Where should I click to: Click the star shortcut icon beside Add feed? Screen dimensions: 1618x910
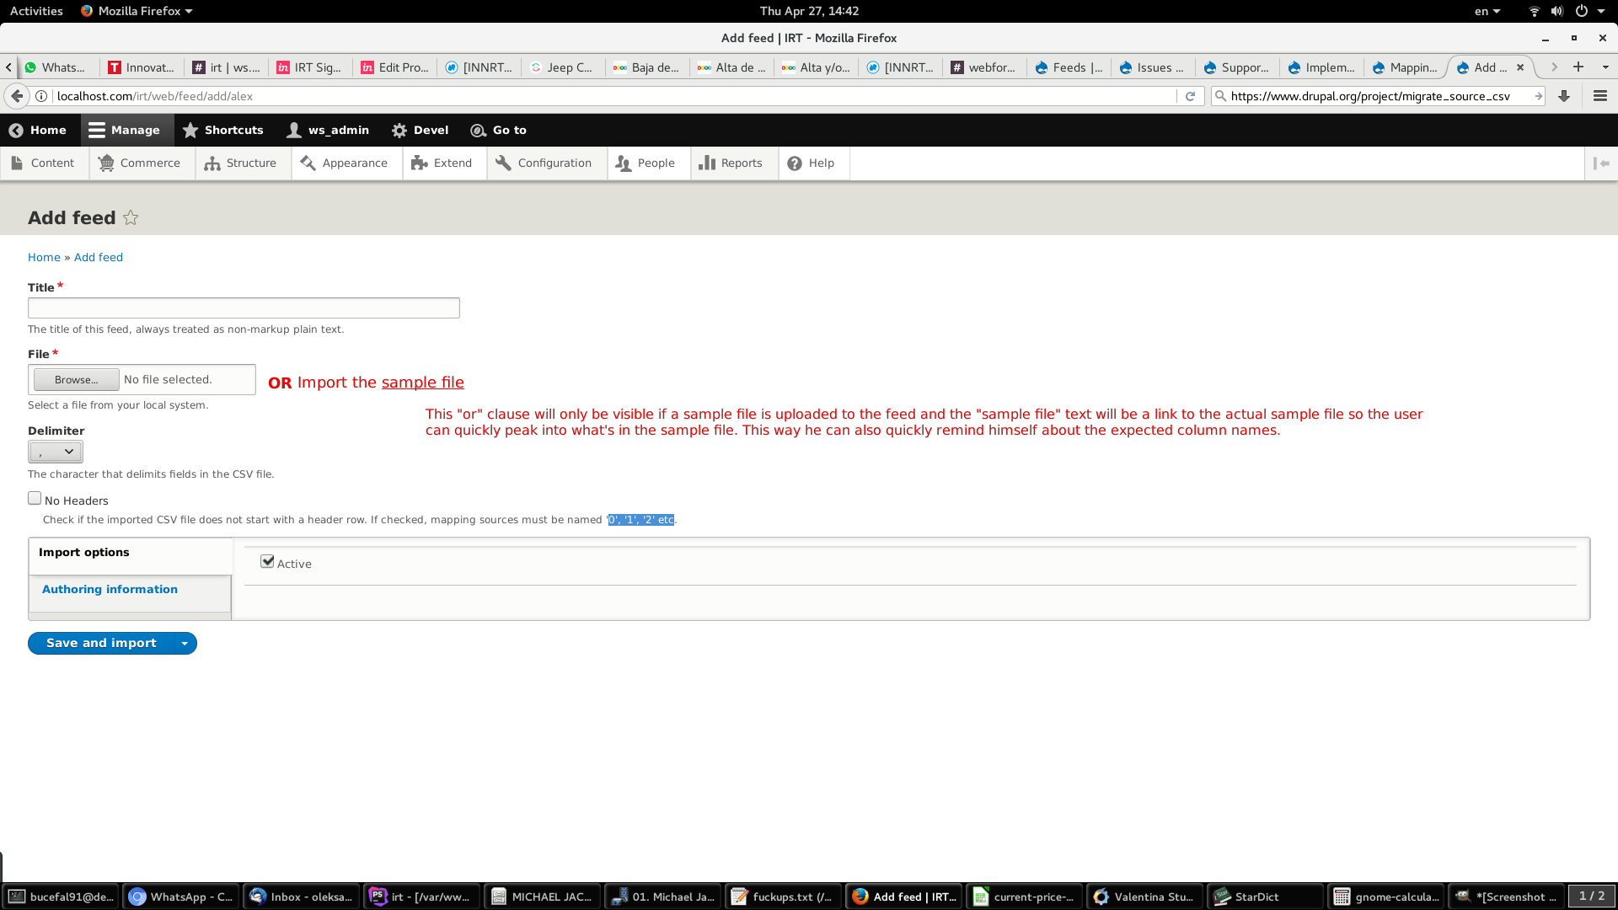pyautogui.click(x=131, y=218)
